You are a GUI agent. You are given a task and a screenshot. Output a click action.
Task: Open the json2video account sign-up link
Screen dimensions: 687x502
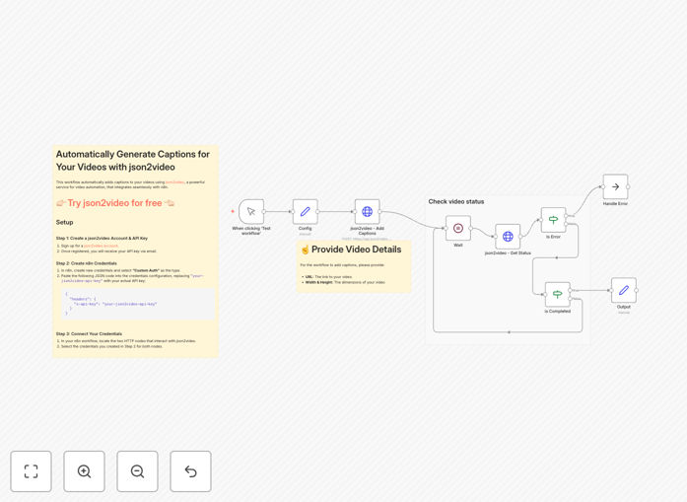tap(101, 246)
